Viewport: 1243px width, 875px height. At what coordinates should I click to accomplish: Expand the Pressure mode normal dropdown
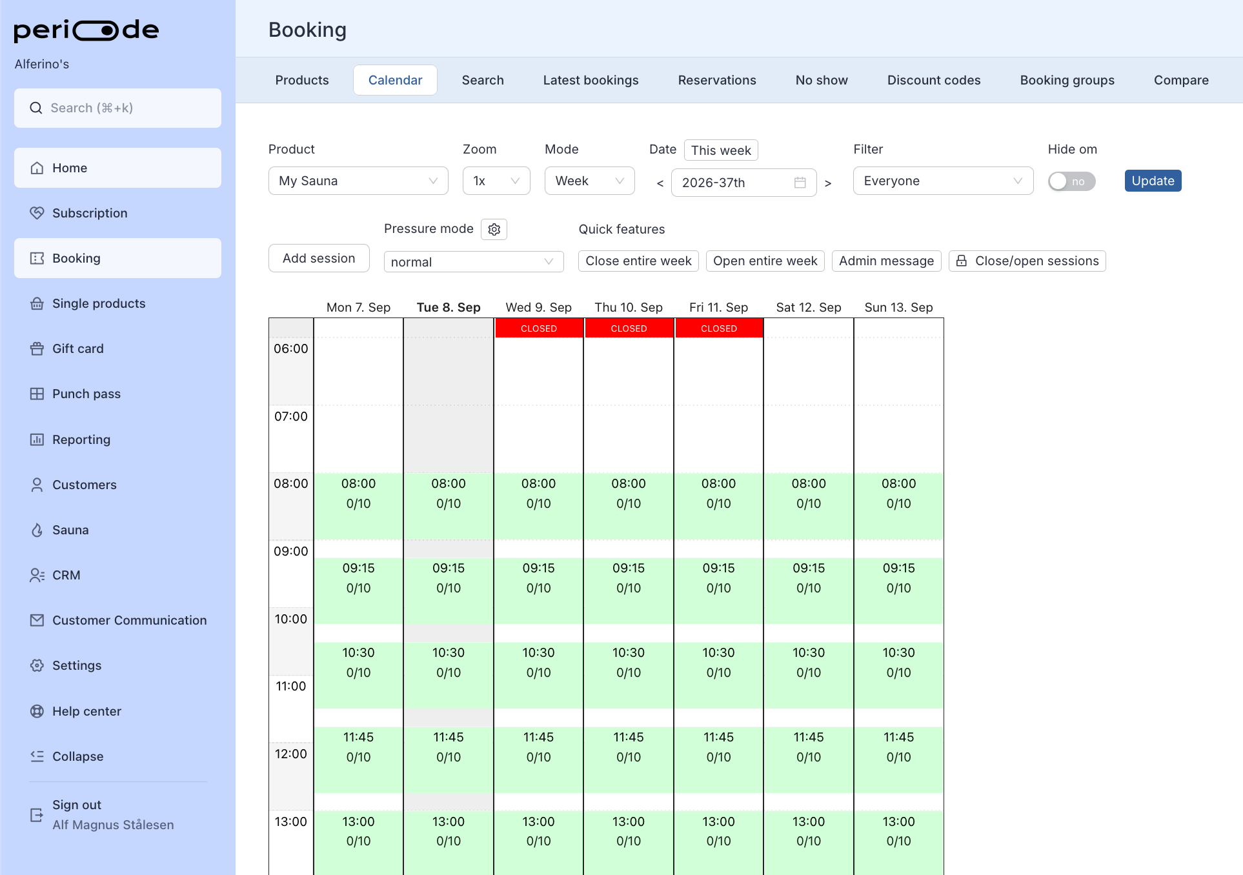(474, 262)
